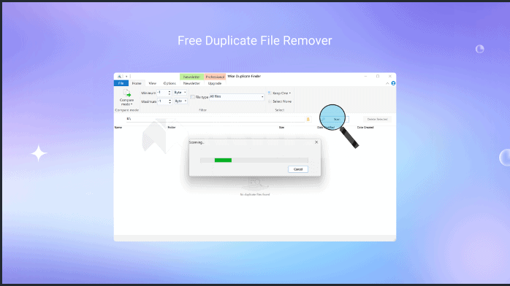This screenshot has width=510, height=286.
Task: Open the File menu tab
Action: 121,83
